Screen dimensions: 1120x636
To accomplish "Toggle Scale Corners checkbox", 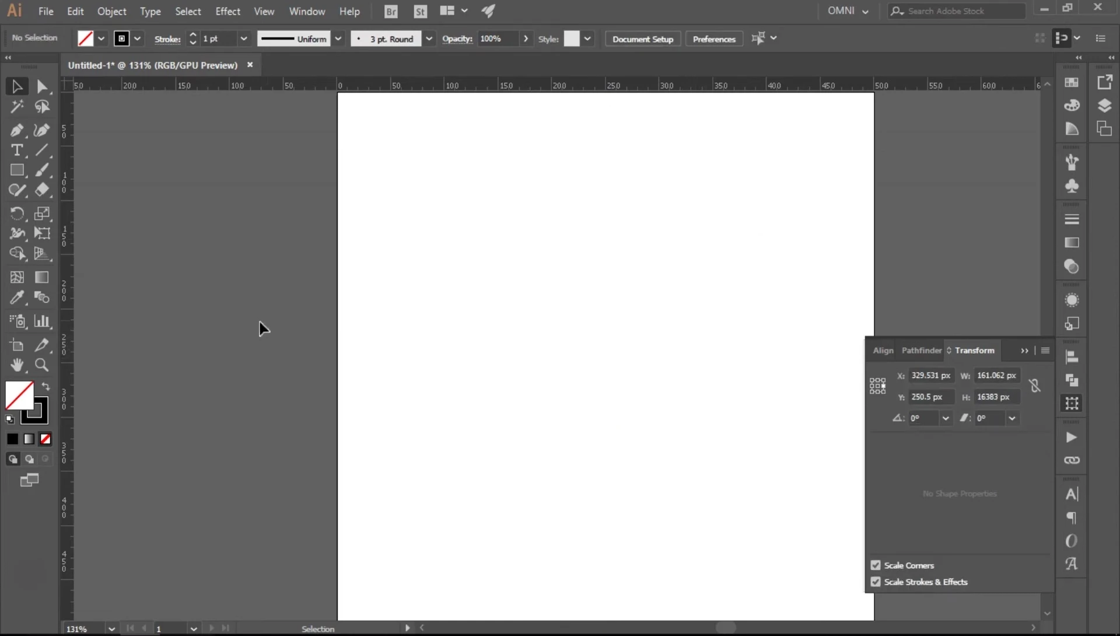I will pos(876,565).
